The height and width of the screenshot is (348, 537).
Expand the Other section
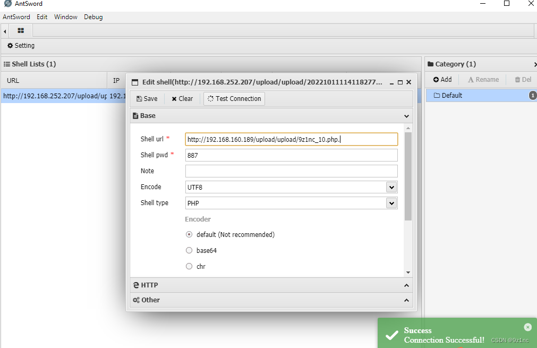(x=271, y=300)
